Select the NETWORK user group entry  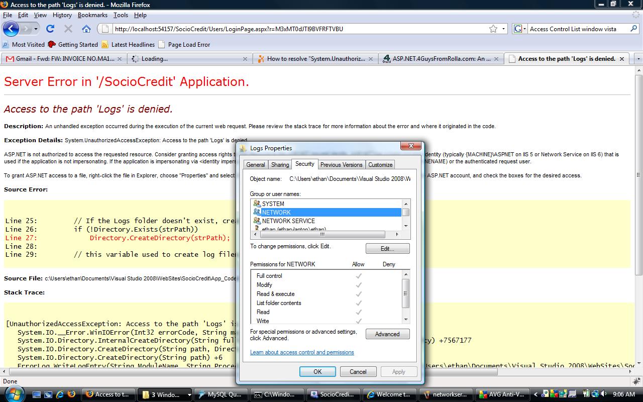tap(327, 212)
